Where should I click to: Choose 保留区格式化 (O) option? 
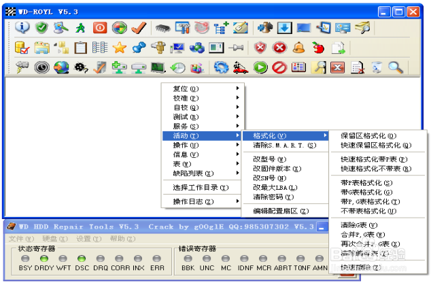378,135
